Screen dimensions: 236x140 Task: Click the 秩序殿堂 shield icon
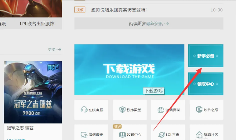pos(122,110)
